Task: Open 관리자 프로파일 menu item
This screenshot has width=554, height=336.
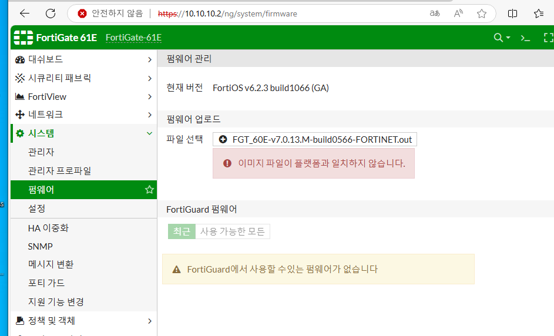Action: coord(84,171)
